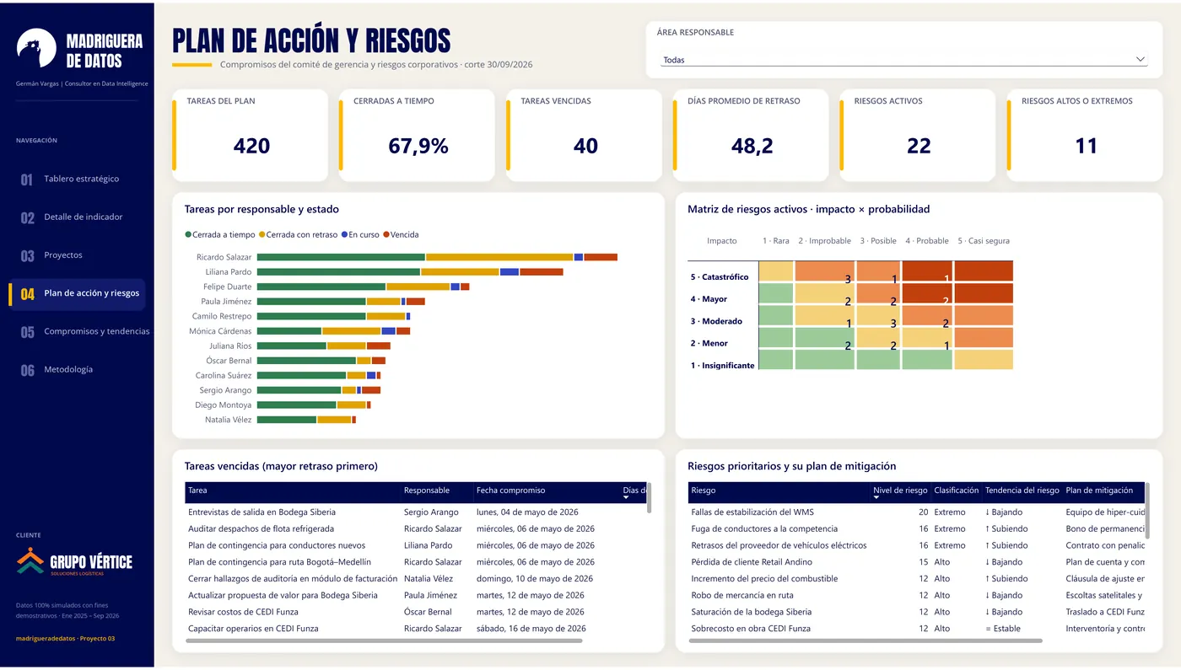Select the Robo de mercancía en ruta row
The image size is (1181, 670).
click(916, 595)
